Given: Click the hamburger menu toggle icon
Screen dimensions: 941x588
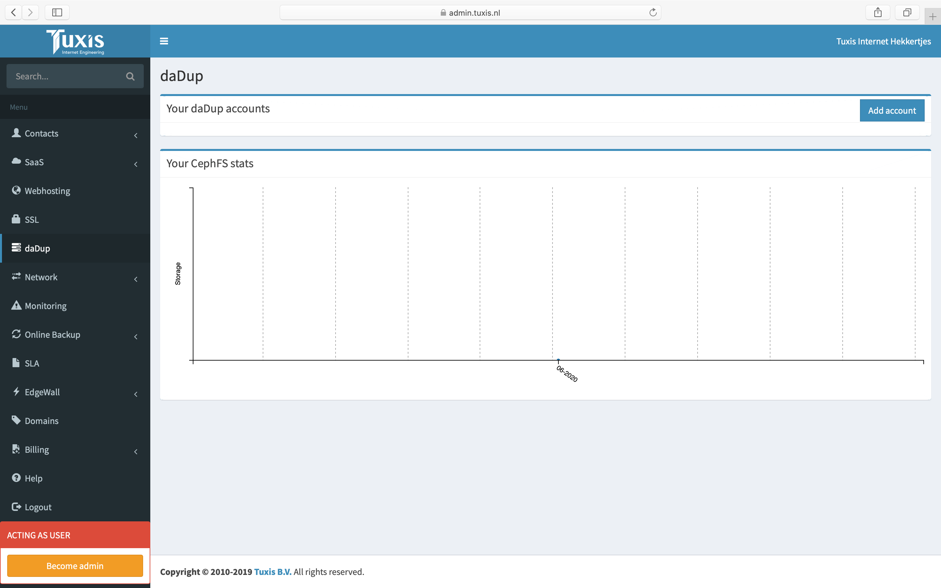Looking at the screenshot, I should 164,41.
